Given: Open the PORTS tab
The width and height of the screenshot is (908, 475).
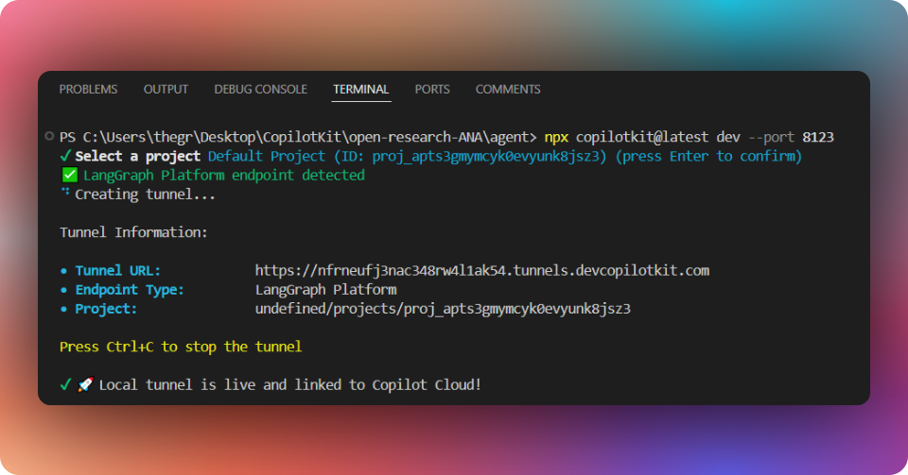Looking at the screenshot, I should [x=432, y=89].
